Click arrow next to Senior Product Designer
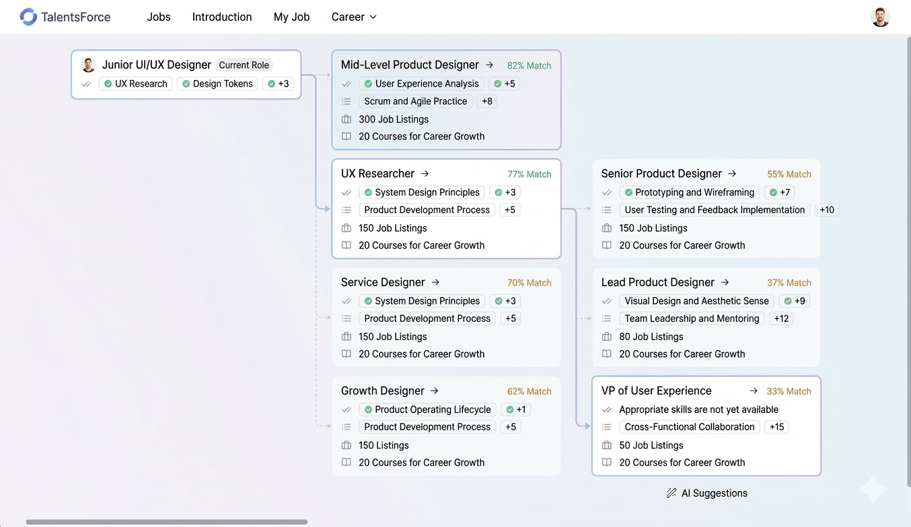This screenshot has height=527, width=911. coord(732,174)
